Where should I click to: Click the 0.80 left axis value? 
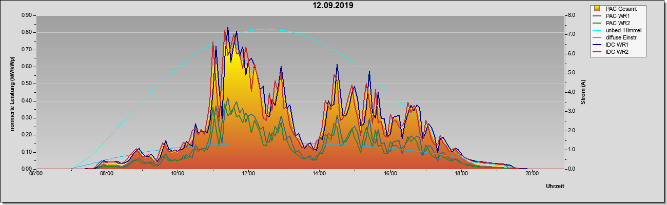(x=27, y=32)
